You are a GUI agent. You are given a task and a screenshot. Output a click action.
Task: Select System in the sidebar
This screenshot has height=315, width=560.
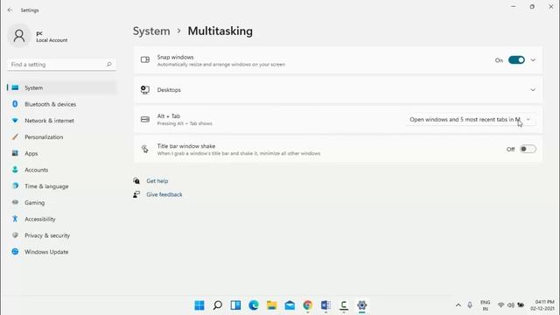(x=62, y=87)
